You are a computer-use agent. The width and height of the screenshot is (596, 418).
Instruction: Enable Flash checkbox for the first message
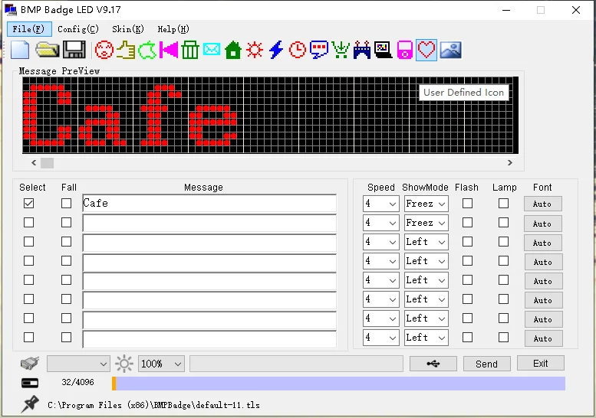click(467, 204)
